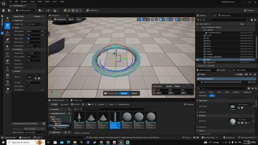Open the Bake modeling tools category
Image resolution: width=258 pixels, height=145 pixels.
pos(7,69)
